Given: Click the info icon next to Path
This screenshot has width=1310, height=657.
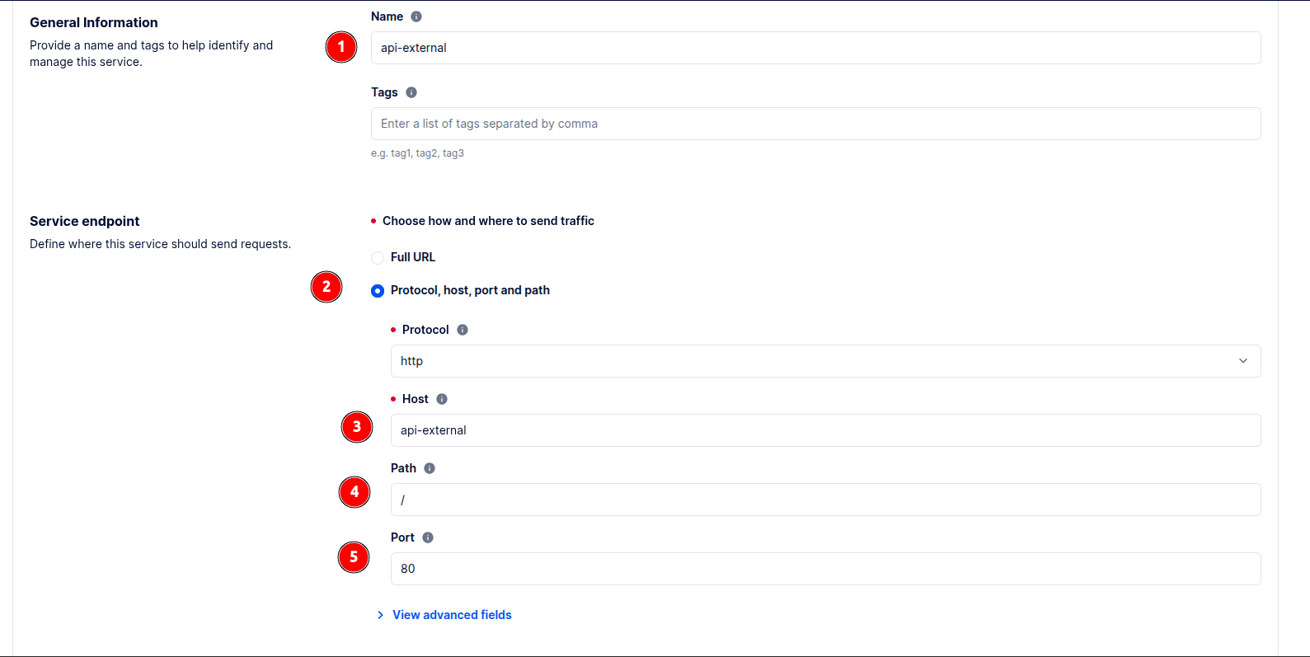Looking at the screenshot, I should 430,468.
